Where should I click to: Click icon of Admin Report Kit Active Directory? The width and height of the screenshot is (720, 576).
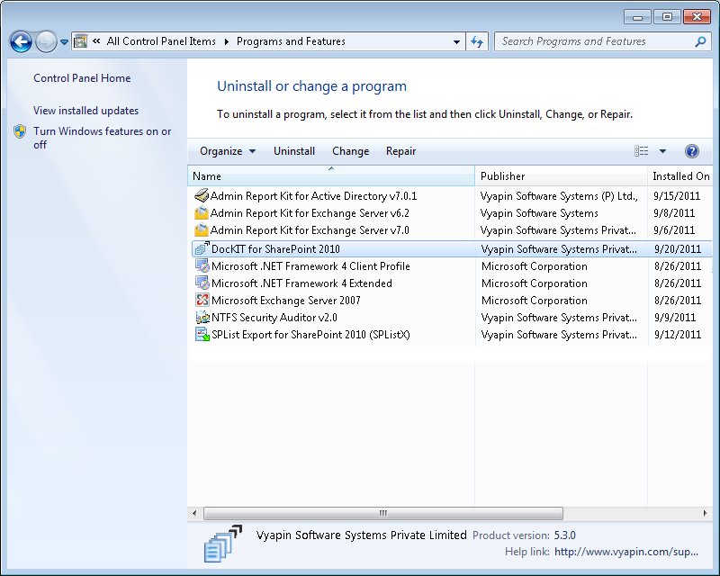[x=201, y=195]
